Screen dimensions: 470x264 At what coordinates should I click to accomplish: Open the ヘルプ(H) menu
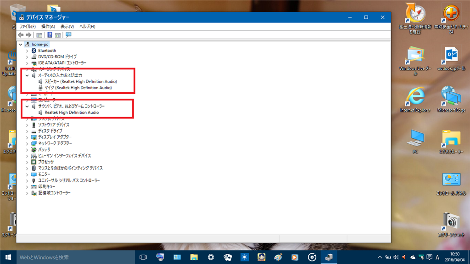87,27
